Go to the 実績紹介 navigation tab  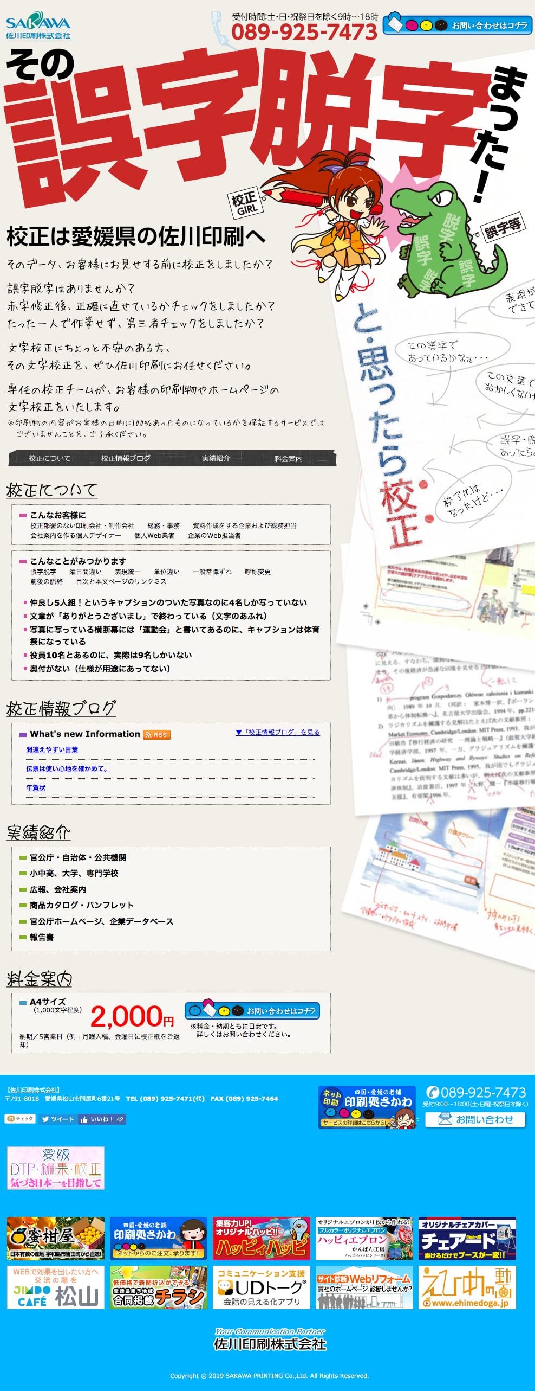(x=216, y=458)
